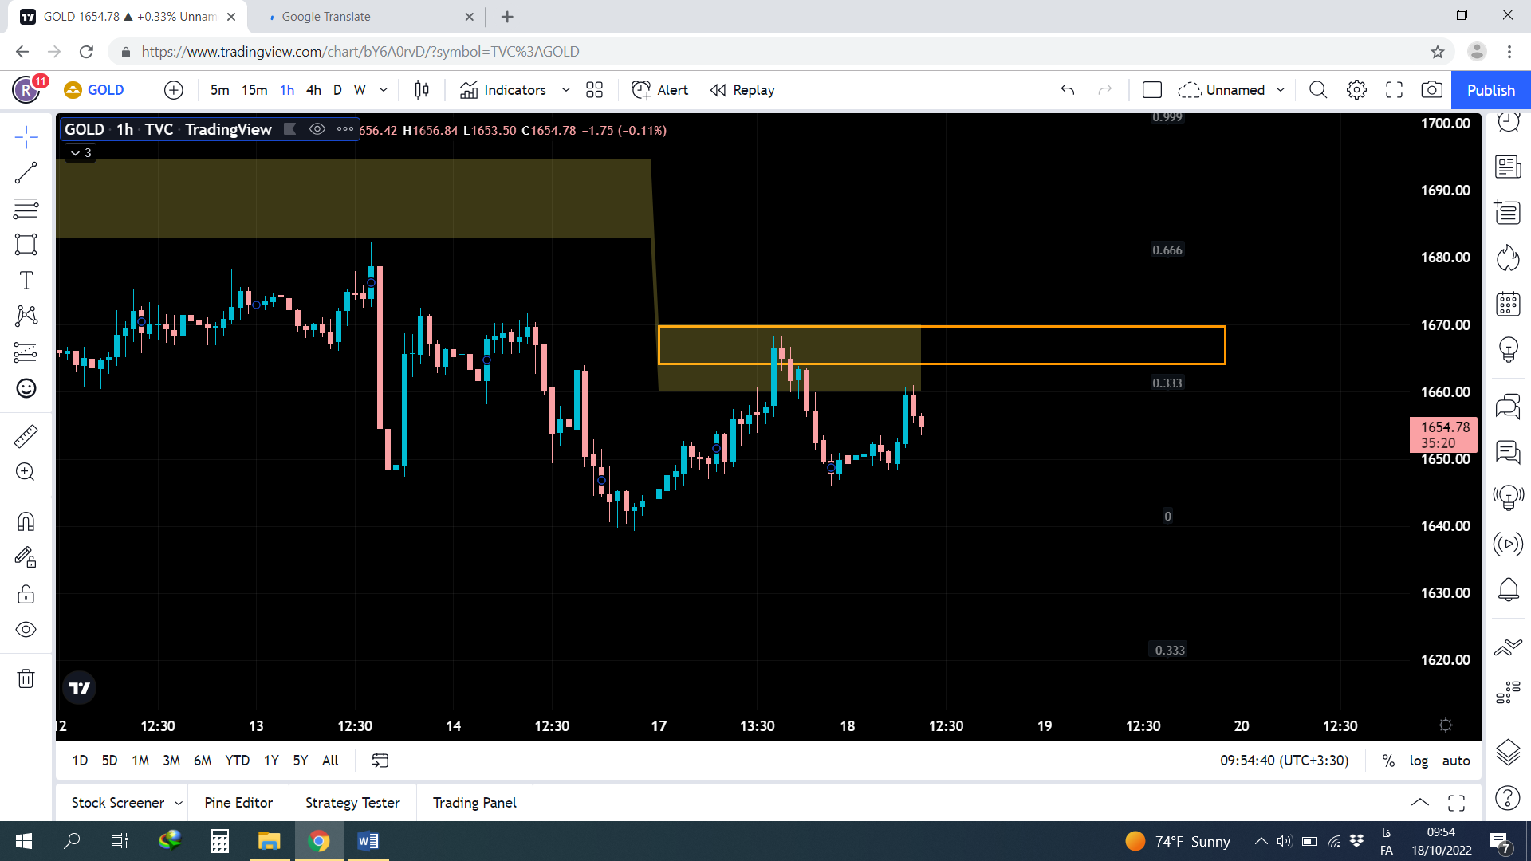Select the Text annotation tool
This screenshot has height=861, width=1531.
click(x=26, y=281)
